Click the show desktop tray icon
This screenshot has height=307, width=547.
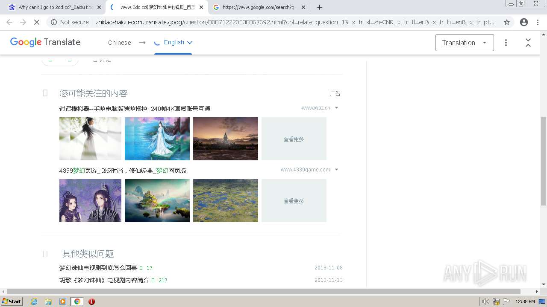tap(542, 301)
